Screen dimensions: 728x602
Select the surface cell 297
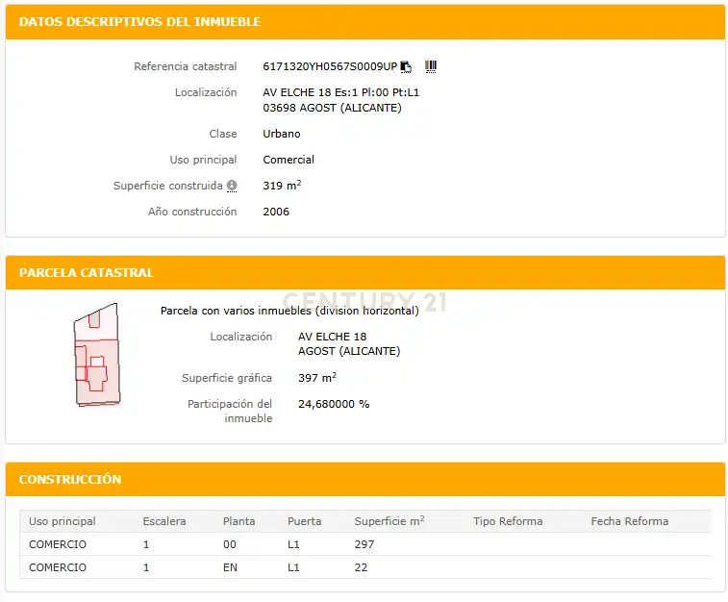[364, 544]
